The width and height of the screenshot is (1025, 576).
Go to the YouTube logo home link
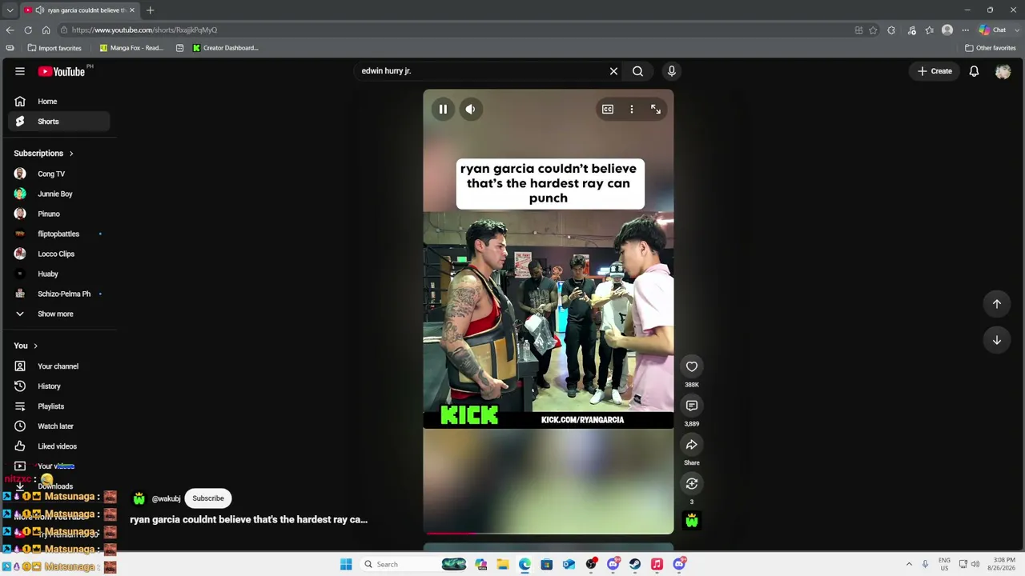[x=62, y=71]
